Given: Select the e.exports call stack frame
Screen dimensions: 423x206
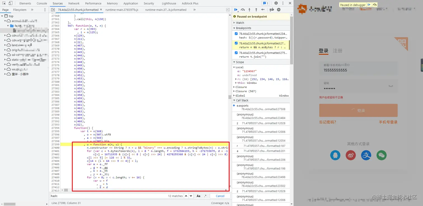Looking at the screenshot, I should 261,107.
